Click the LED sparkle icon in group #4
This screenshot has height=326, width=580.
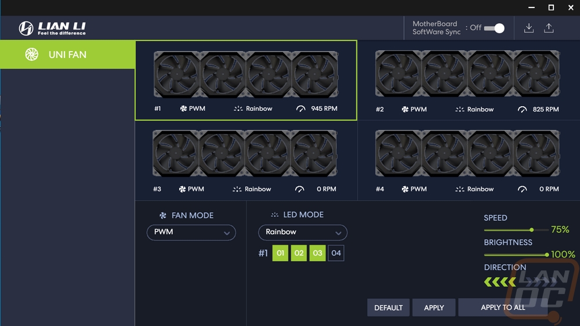click(460, 189)
